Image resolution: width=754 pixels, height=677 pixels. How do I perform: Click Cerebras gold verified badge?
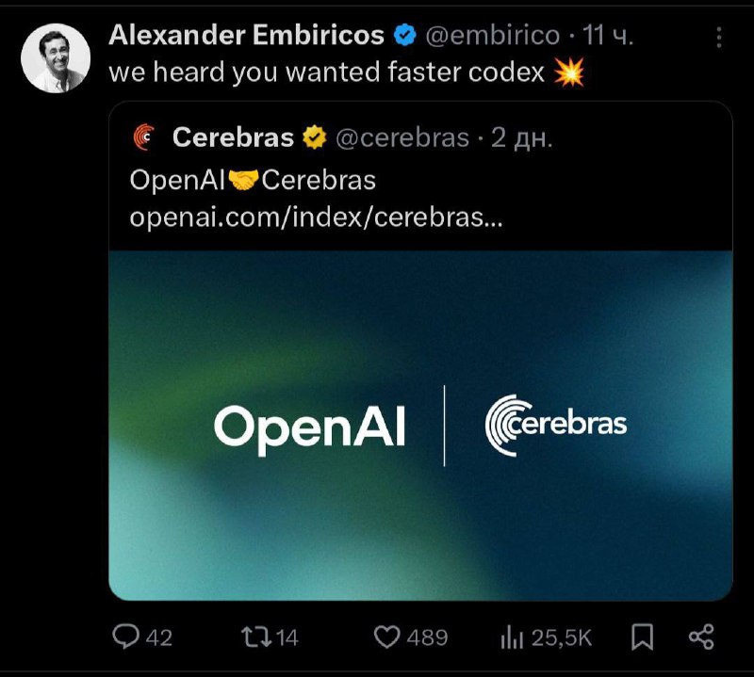coord(315,137)
